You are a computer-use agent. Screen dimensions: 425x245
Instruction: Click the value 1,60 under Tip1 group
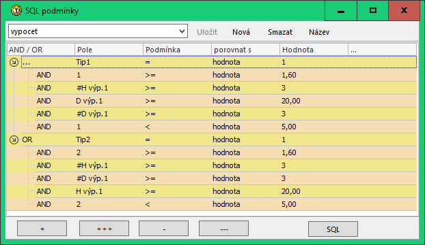point(289,75)
